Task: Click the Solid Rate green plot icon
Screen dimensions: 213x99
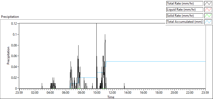Action: point(208,16)
